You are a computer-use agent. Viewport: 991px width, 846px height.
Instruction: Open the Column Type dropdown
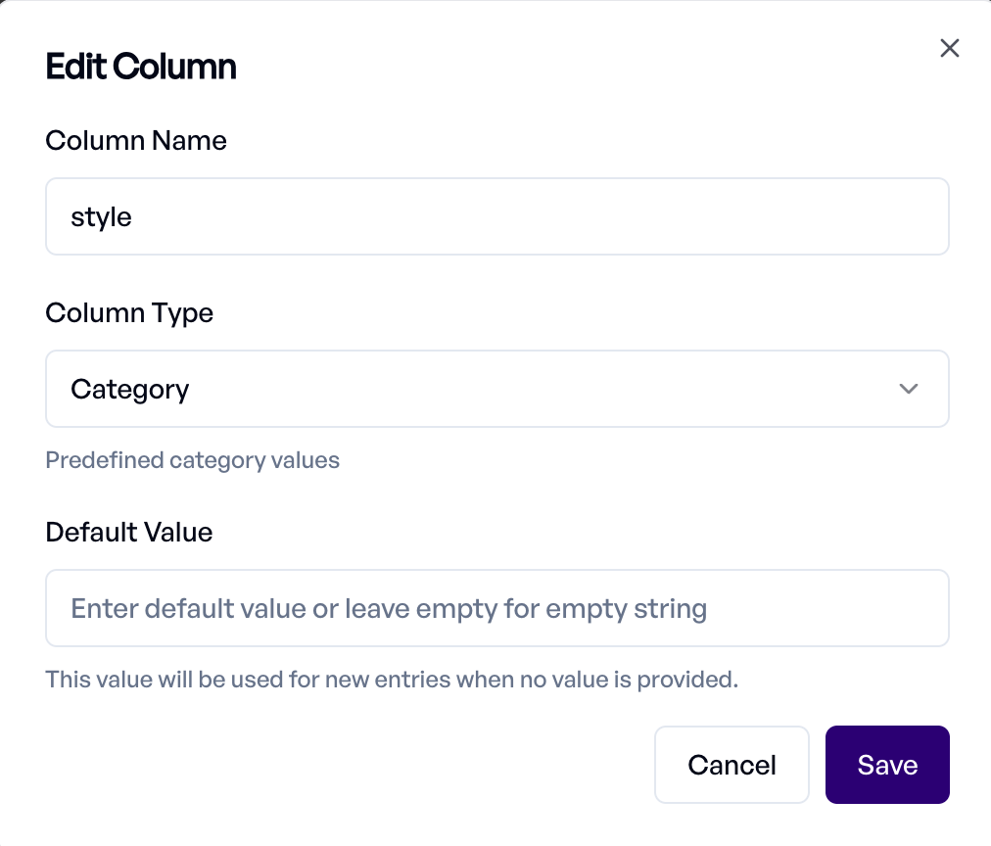[496, 390]
